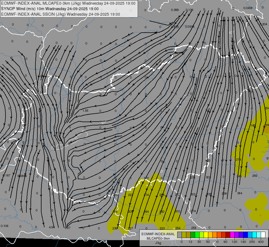The width and height of the screenshot is (269, 247).
Task: Click the dark red legend swatch
Action: pos(228,235)
